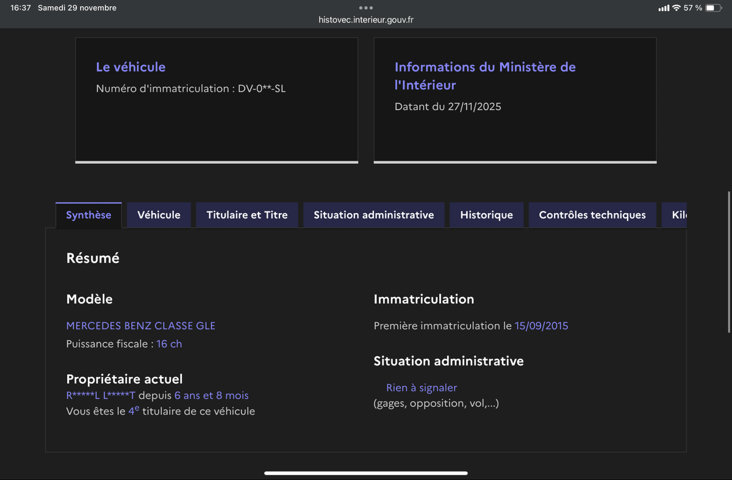The width and height of the screenshot is (732, 480).
Task: Select the partially visible Kilométrage tab
Action: (x=678, y=215)
